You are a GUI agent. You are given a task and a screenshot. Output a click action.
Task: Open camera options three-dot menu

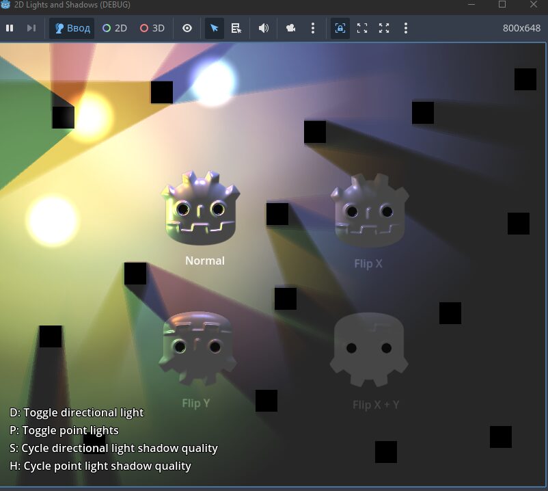pos(313,28)
